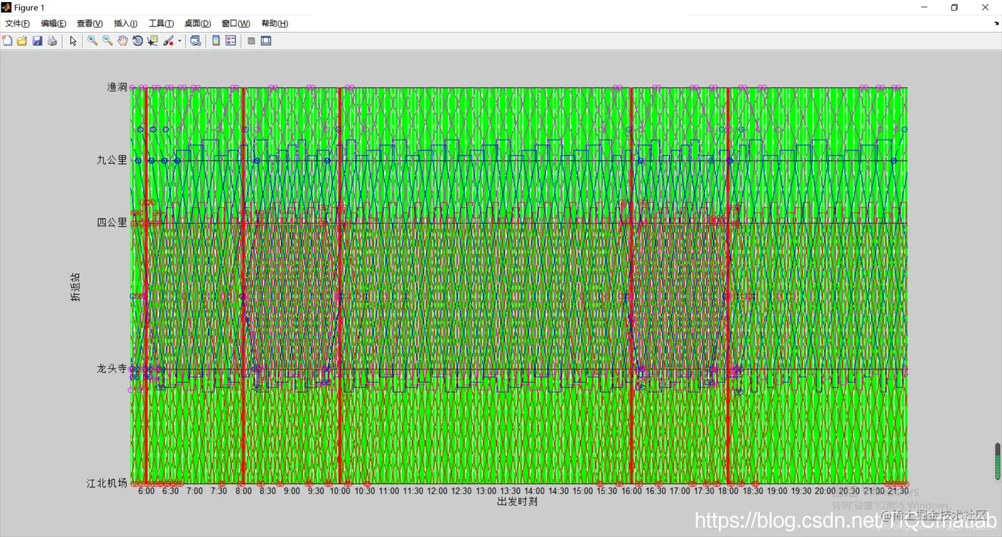Activate the Zoom Out magnifier tool
Viewport: 1002px width, 537px height.
tap(107, 41)
